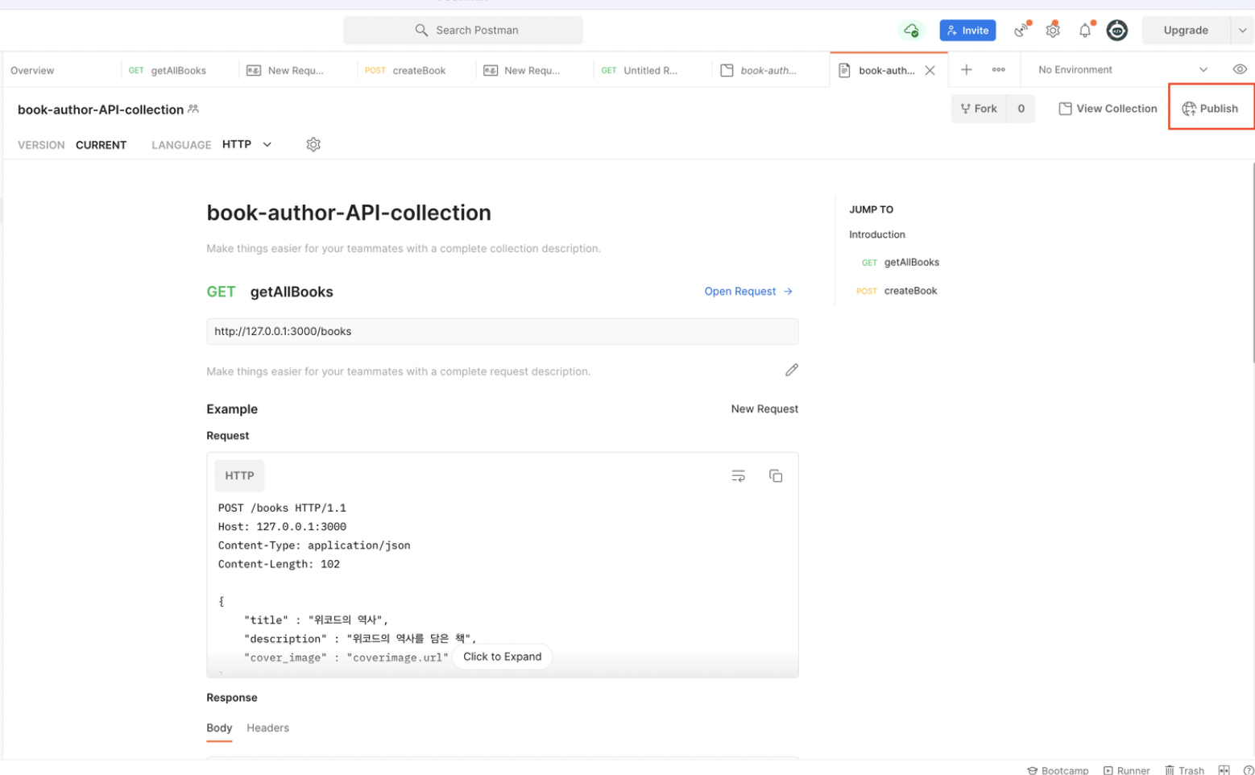This screenshot has width=1255, height=775.
Task: Open the satellite capture requests icon
Action: click(x=1021, y=30)
